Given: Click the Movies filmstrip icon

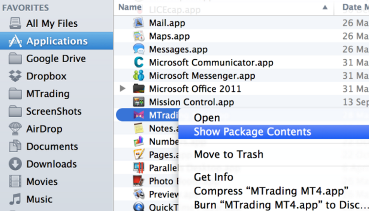Looking at the screenshot, I should pos(15,181).
